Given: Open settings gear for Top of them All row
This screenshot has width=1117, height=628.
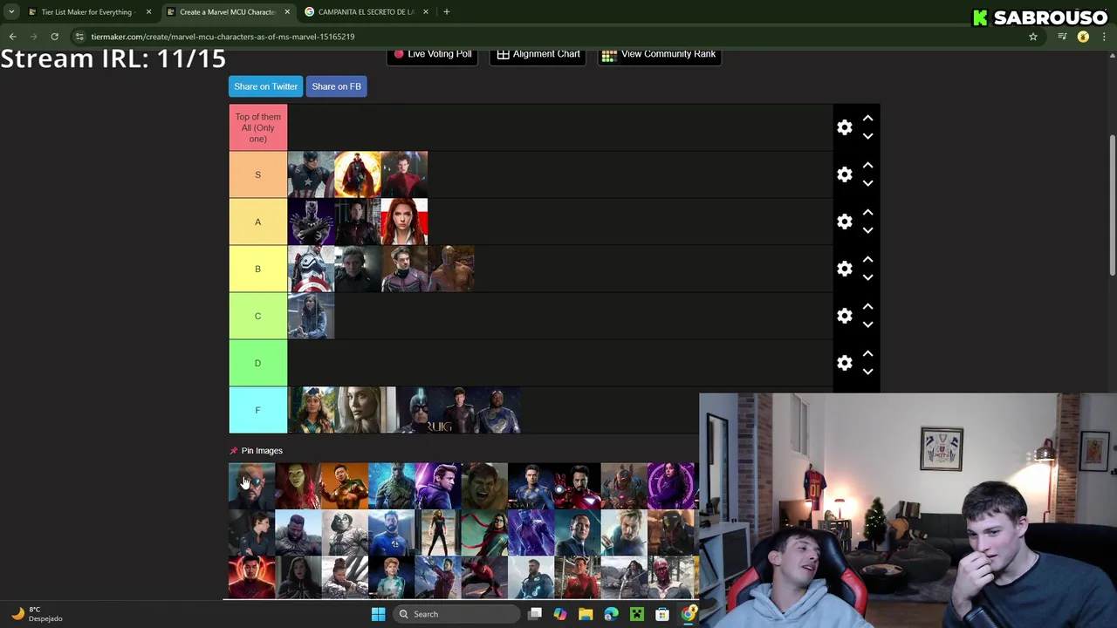Looking at the screenshot, I should (844, 127).
